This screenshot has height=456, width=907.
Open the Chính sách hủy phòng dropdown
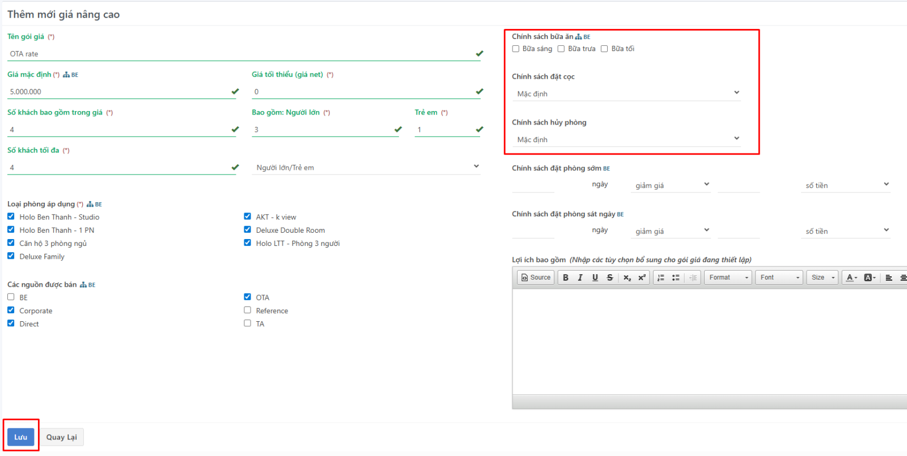point(626,139)
